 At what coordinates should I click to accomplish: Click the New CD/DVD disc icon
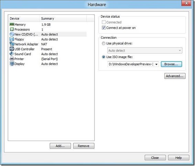coord(12,34)
